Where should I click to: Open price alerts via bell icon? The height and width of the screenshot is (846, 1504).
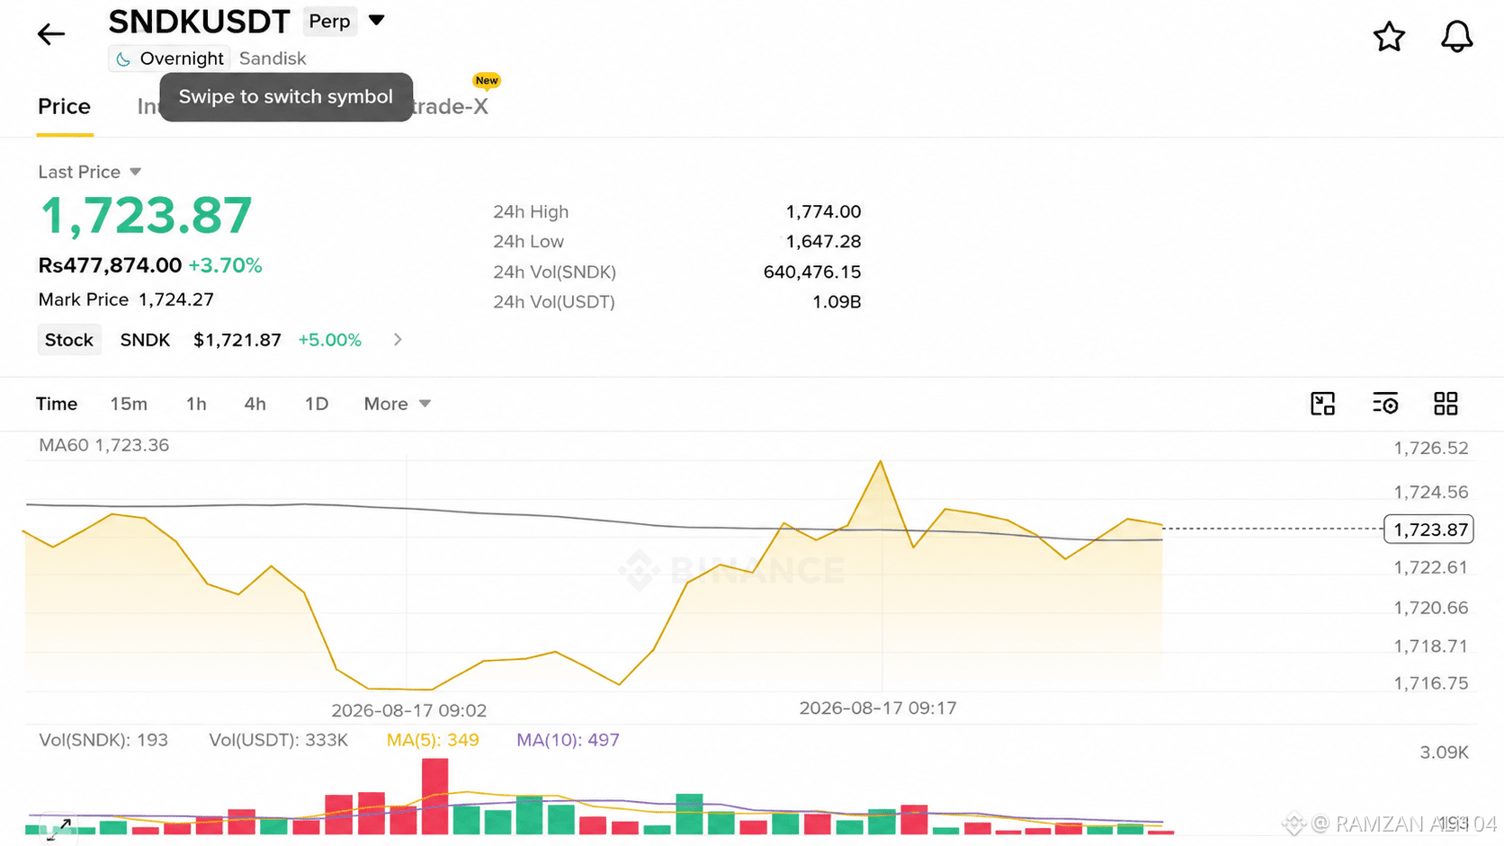1456,37
